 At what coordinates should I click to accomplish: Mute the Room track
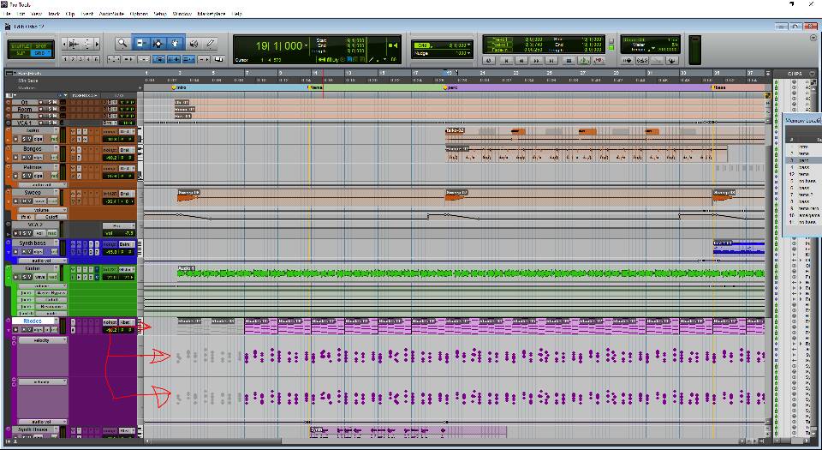(55, 109)
